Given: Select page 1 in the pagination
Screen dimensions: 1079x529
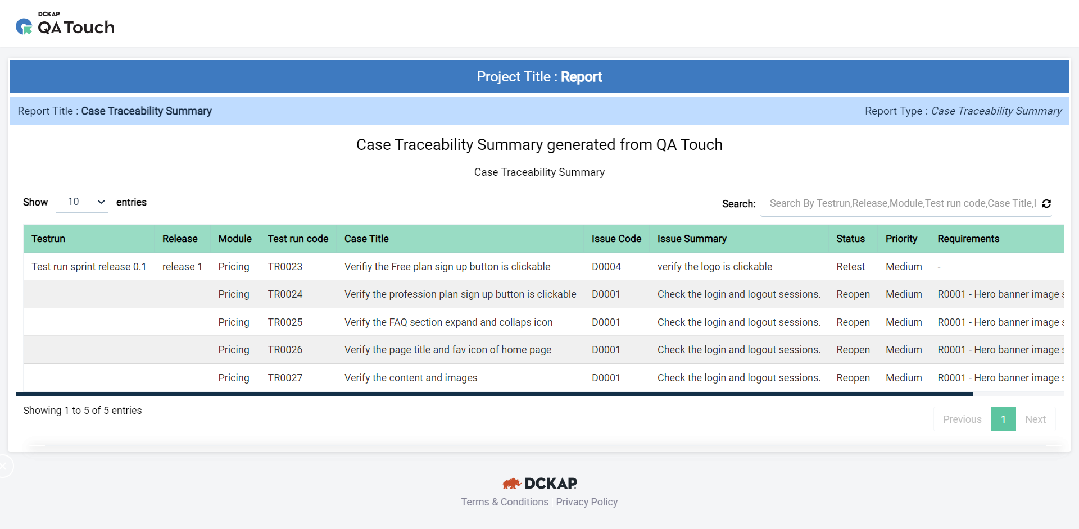Looking at the screenshot, I should pos(1003,419).
